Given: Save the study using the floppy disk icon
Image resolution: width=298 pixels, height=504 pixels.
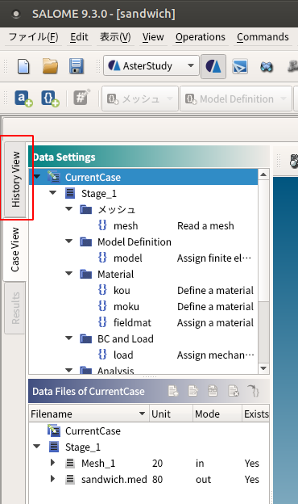Looking at the screenshot, I should [x=77, y=66].
